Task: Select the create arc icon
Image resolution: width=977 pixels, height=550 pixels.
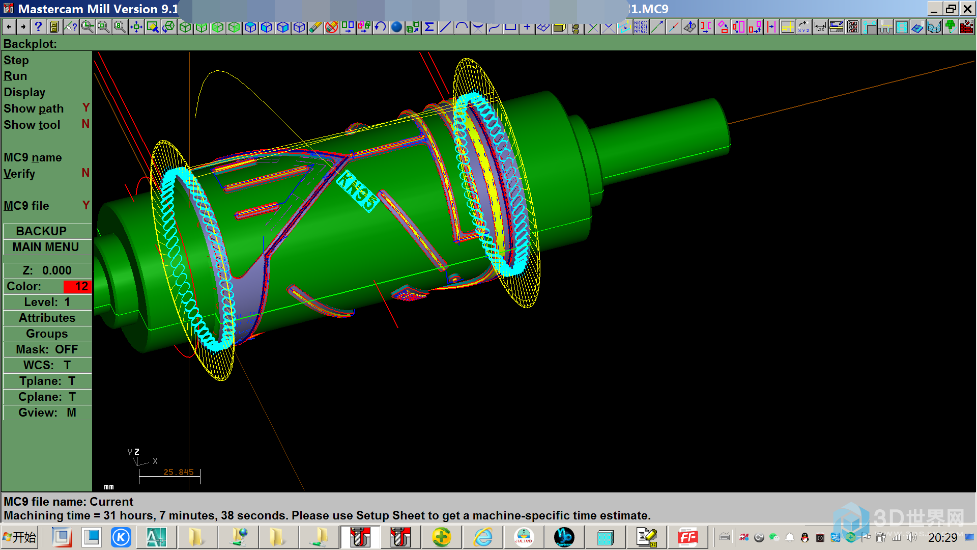Action: [462, 27]
